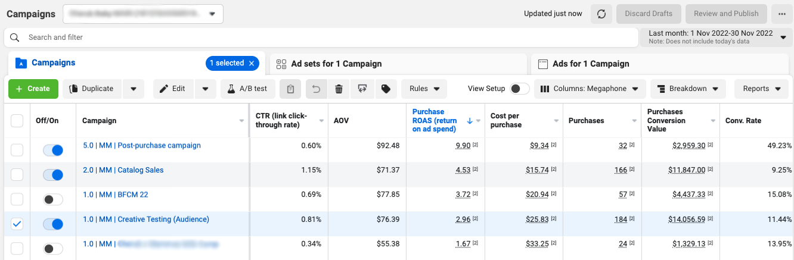Click the refresh data icon

601,14
